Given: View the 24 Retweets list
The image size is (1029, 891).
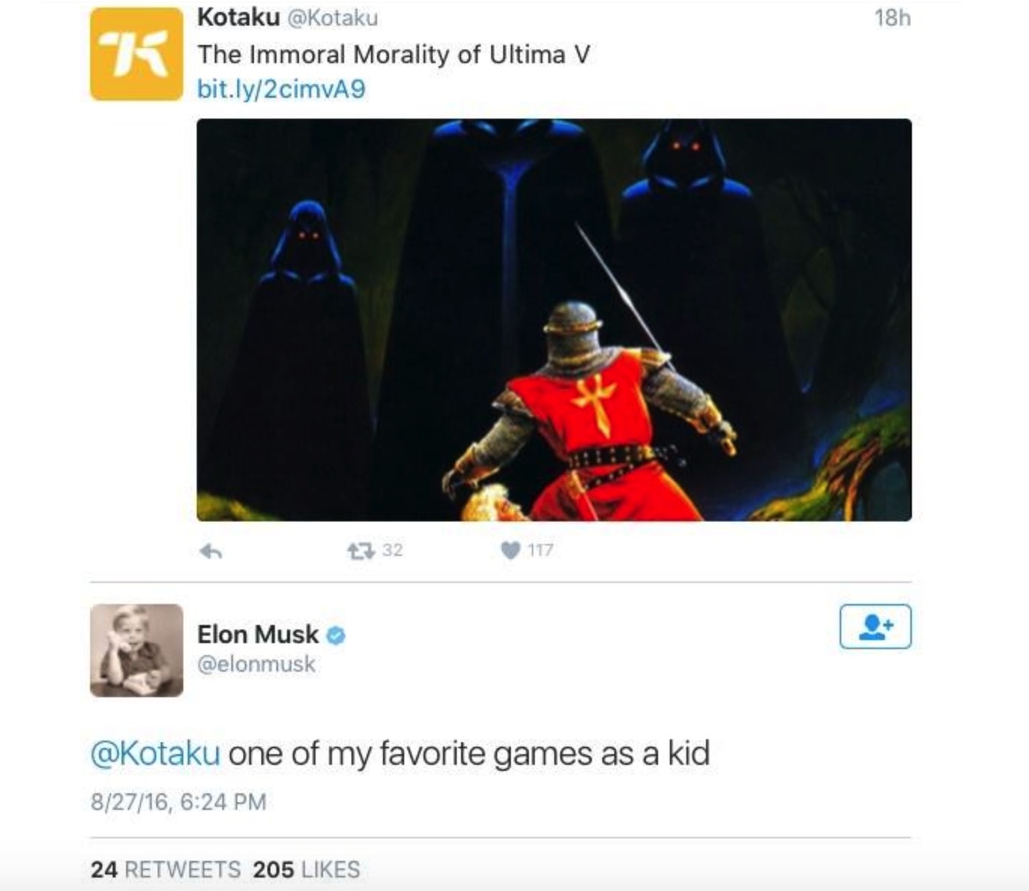Looking at the screenshot, I should (165, 870).
